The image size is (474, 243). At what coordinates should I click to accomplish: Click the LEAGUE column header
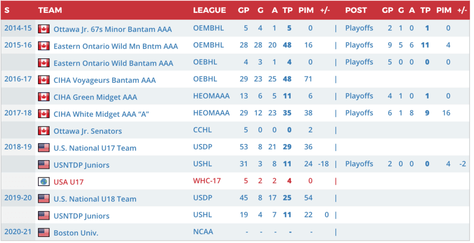(x=209, y=10)
